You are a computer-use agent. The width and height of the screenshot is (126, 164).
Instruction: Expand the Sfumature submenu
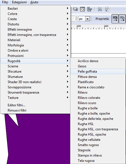coord(35,77)
